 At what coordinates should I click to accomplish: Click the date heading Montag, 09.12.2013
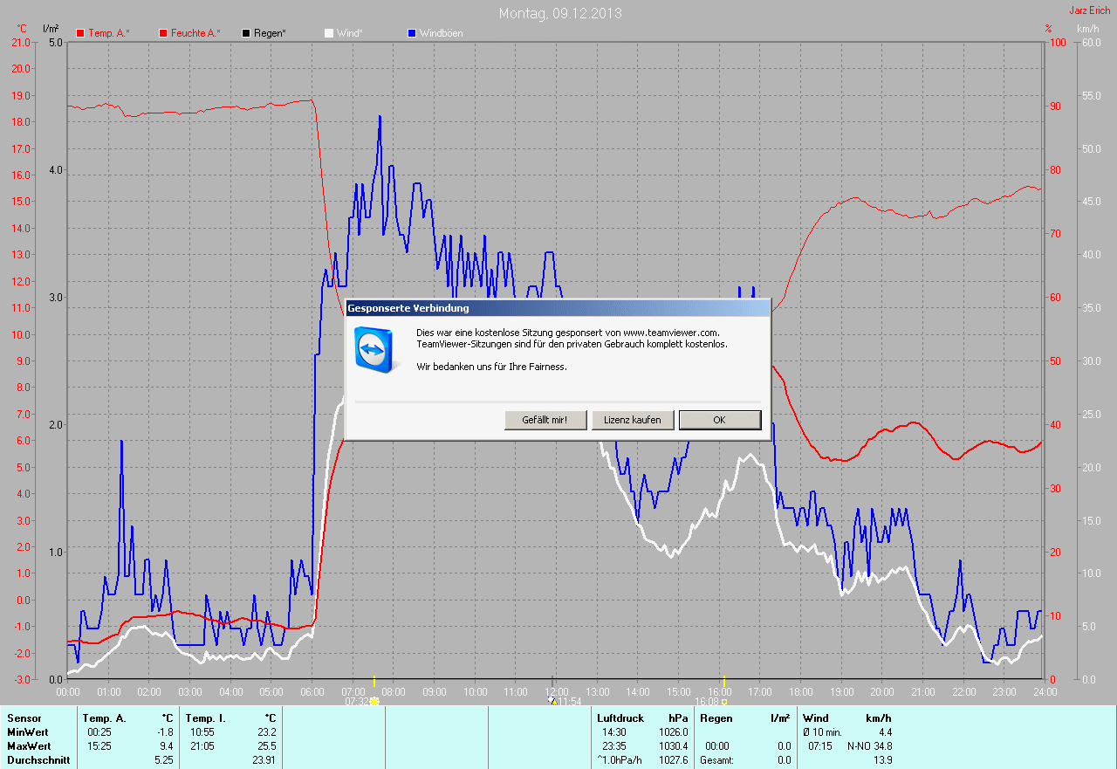coord(560,14)
